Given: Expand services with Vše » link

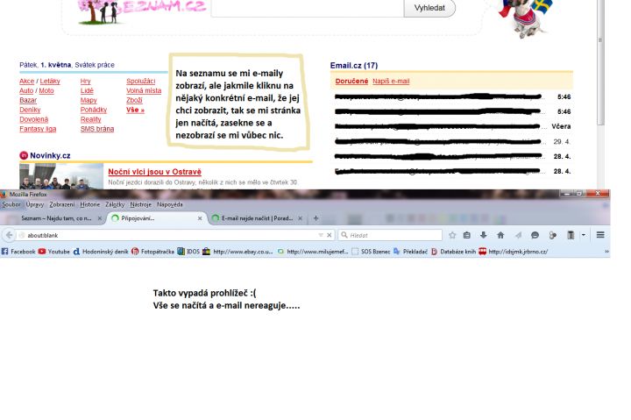Looking at the screenshot, I should [x=135, y=110].
